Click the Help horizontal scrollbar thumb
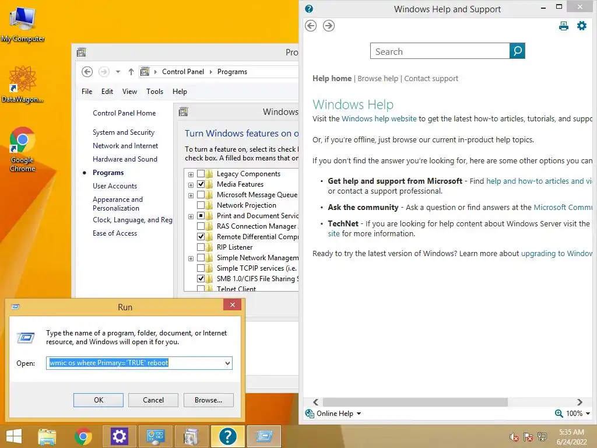Image resolution: width=597 pixels, height=448 pixels. click(415, 402)
